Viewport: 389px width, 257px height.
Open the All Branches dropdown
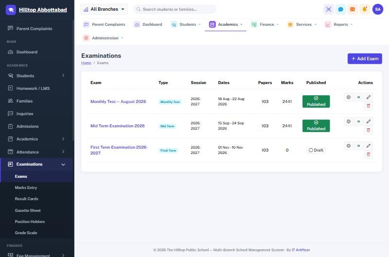tap(104, 9)
